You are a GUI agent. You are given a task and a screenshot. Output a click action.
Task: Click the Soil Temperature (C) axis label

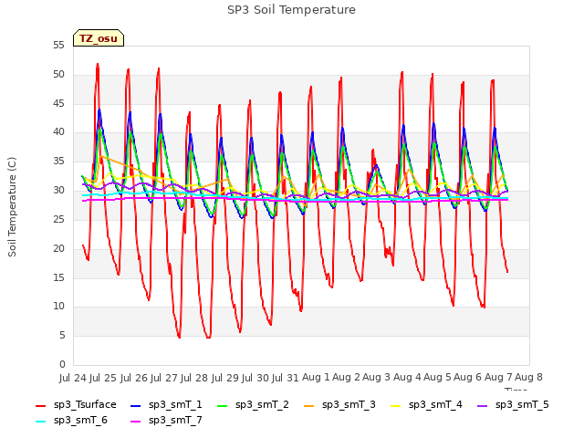tap(12, 207)
